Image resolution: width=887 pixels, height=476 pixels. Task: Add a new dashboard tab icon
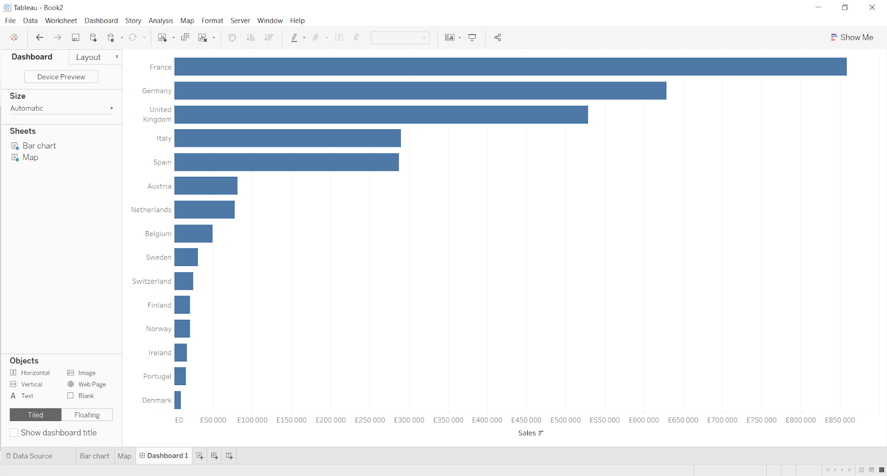pyautogui.click(x=215, y=456)
